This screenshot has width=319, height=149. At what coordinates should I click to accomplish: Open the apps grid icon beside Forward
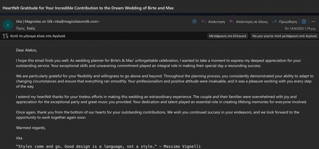304,21
